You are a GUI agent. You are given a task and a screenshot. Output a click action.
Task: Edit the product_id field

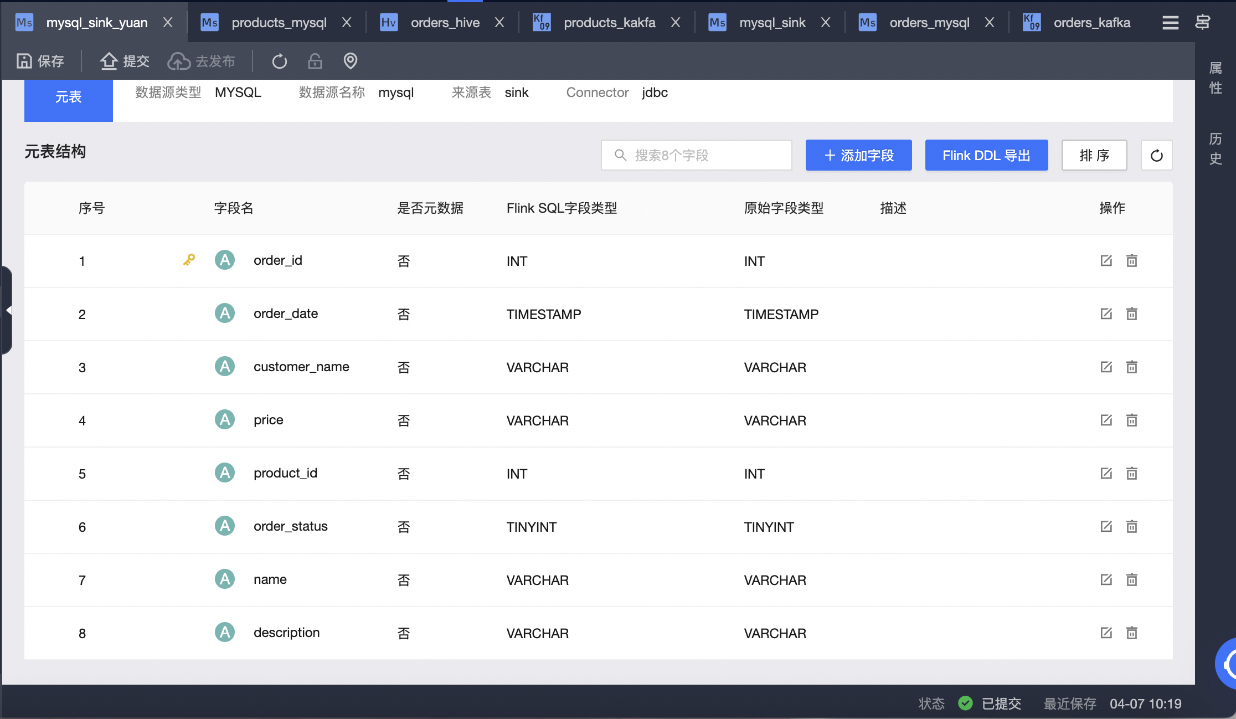(x=1106, y=473)
